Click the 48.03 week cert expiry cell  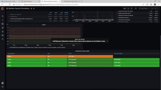pos(136,59)
